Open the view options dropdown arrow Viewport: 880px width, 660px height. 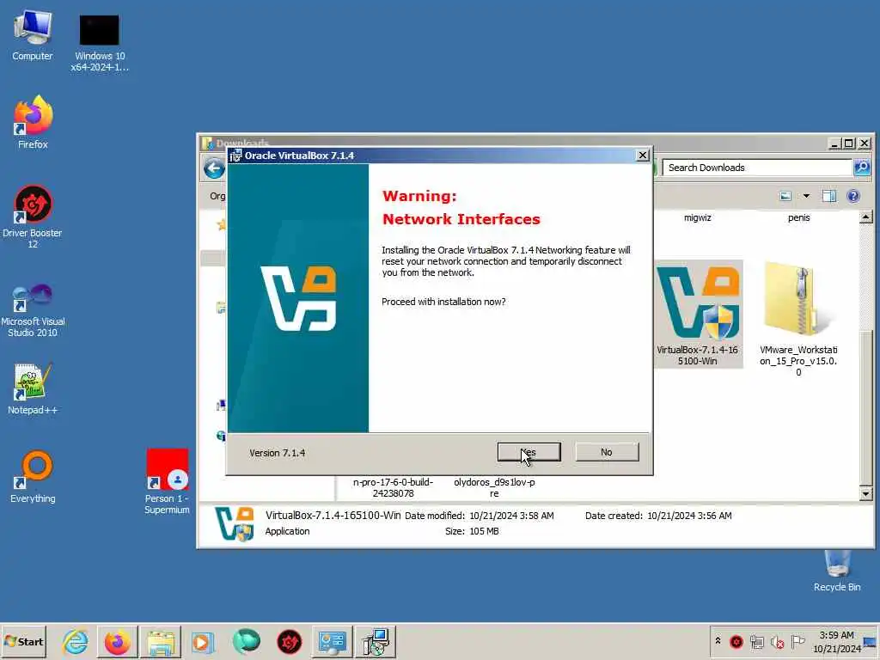tap(806, 196)
